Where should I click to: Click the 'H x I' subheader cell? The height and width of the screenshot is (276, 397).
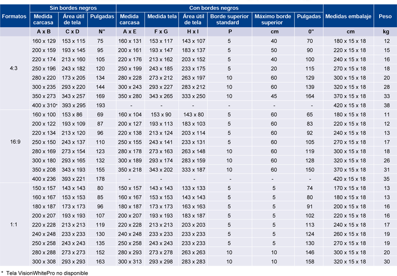pyautogui.click(x=193, y=31)
